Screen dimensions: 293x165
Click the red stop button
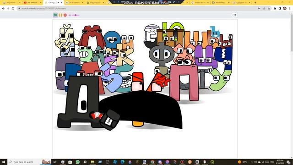coord(65,15)
